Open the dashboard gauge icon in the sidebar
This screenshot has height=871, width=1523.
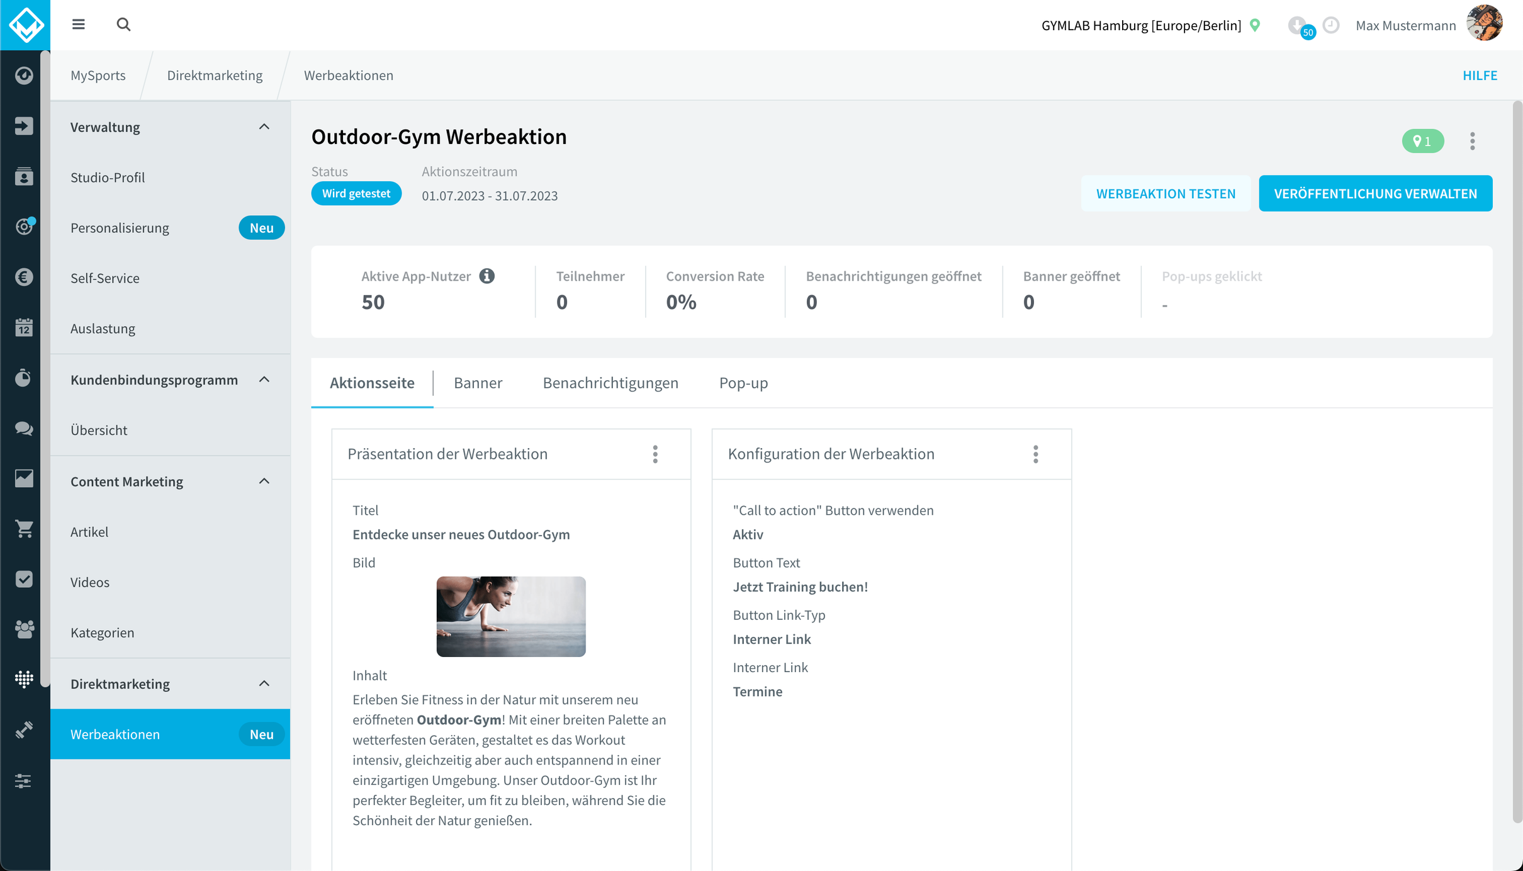[24, 76]
